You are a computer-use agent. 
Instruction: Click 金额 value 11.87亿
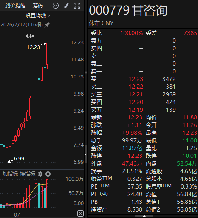pos(132,148)
